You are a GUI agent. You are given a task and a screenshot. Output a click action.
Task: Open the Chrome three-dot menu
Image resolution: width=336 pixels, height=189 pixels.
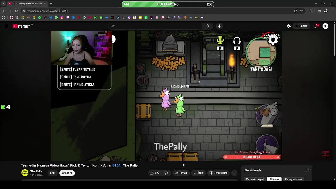click(x=332, y=11)
